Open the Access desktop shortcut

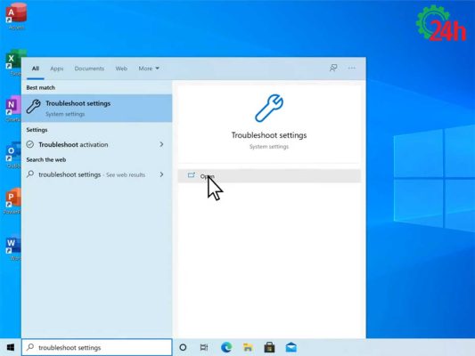(16, 15)
